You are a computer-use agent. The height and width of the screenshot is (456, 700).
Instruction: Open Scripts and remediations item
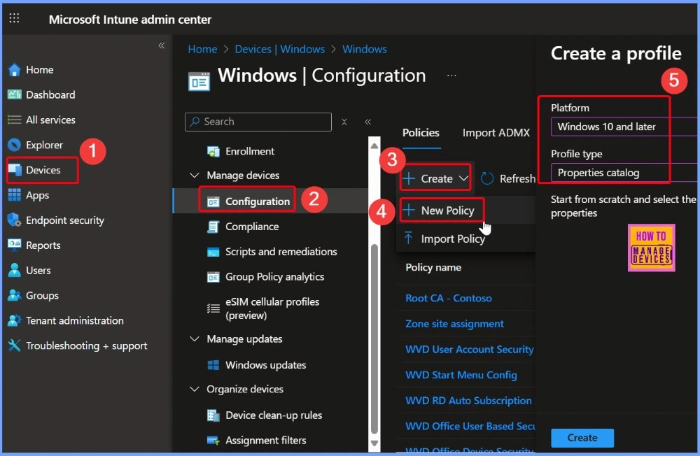(281, 252)
